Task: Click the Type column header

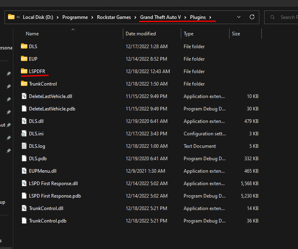Action: (x=188, y=34)
